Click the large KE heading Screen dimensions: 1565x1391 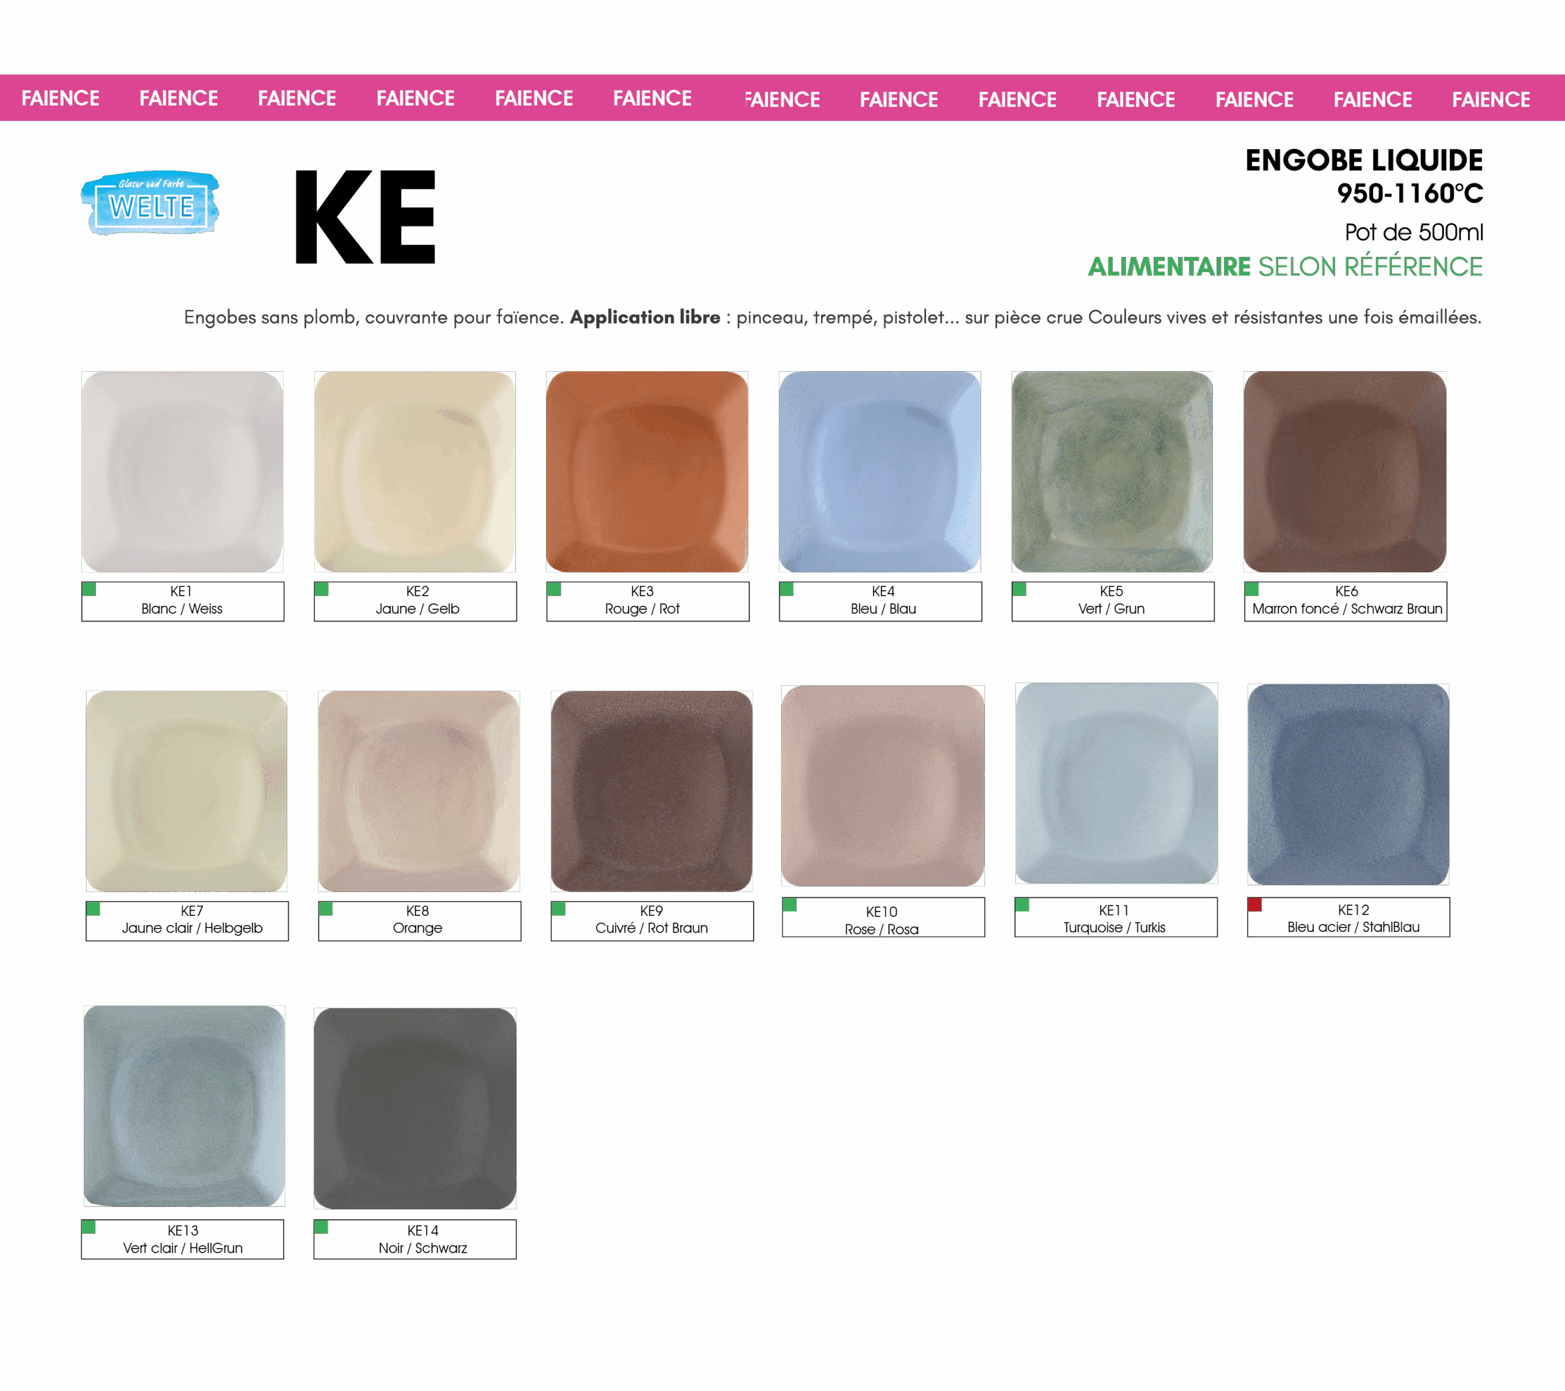click(x=365, y=218)
